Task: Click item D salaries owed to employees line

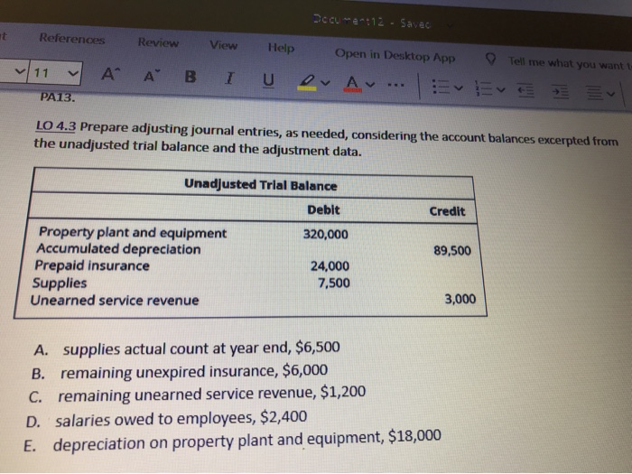Action: (166, 419)
